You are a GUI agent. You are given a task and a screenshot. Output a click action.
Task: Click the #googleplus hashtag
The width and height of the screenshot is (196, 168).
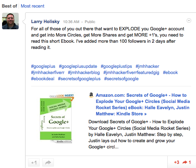[43, 66]
